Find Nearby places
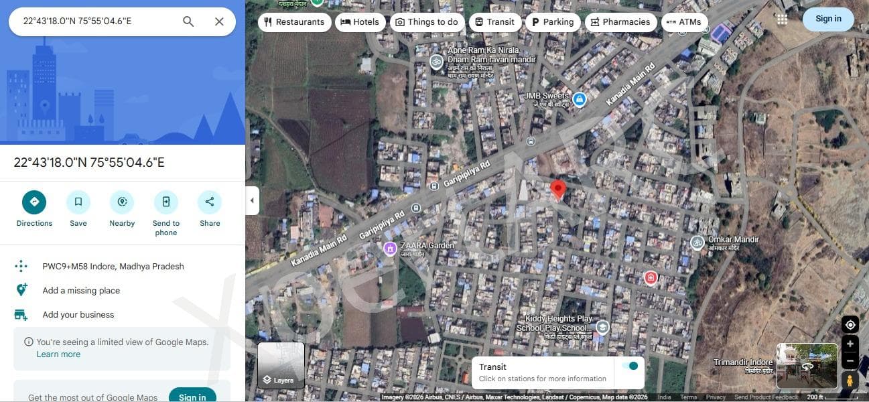 pyautogui.click(x=122, y=209)
